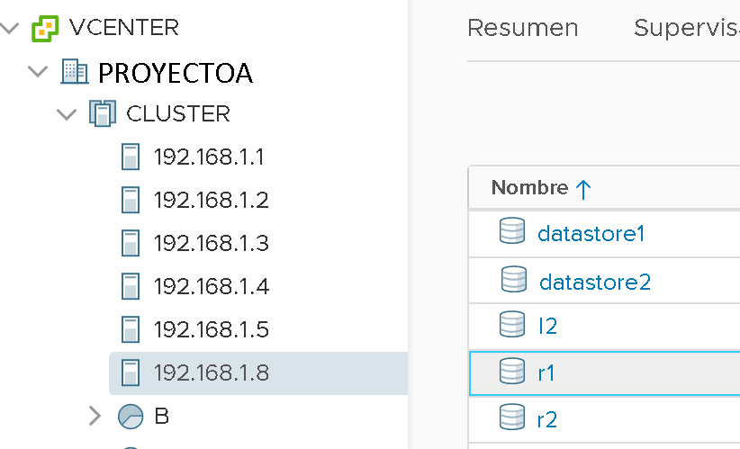Sort by the Nombre column header

click(529, 188)
